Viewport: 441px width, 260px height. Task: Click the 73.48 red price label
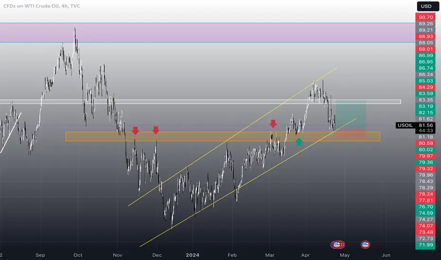pyautogui.click(x=426, y=232)
